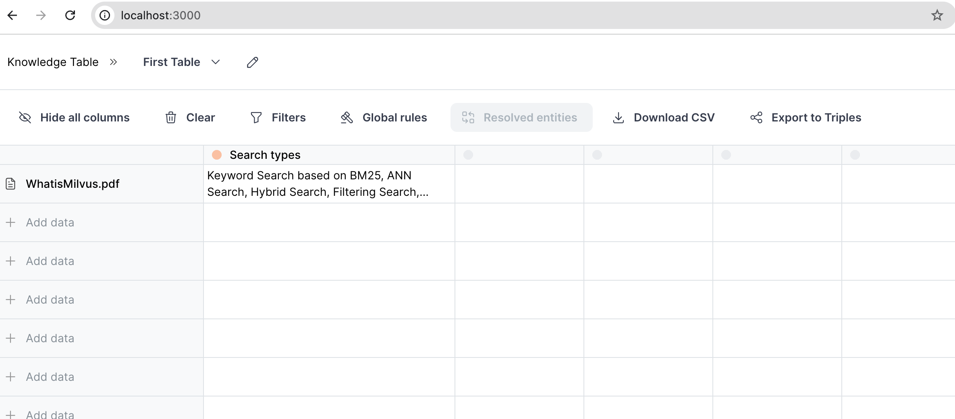Image resolution: width=955 pixels, height=419 pixels.
Task: Click the pencil edit icon beside First Table
Action: 252,62
